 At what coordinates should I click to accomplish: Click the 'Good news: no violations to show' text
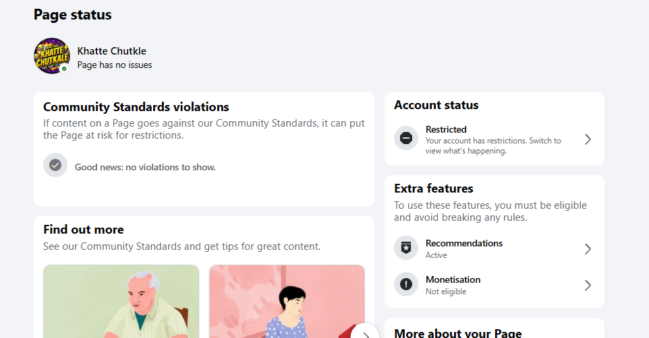[x=145, y=168]
